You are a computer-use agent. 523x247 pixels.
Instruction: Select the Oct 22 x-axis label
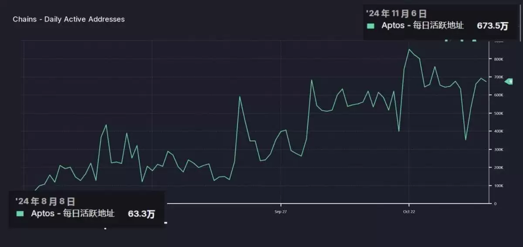409,212
